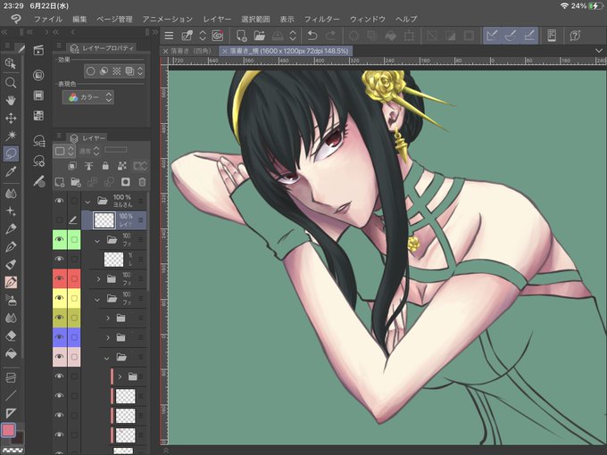
Task: Open the command bar hamburger menu
Action: (x=169, y=36)
